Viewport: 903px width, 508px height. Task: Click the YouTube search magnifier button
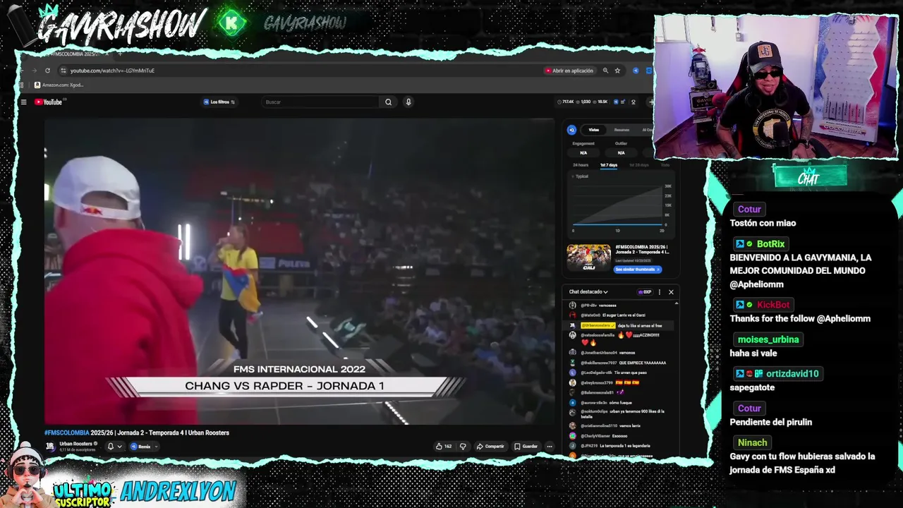pyautogui.click(x=388, y=102)
